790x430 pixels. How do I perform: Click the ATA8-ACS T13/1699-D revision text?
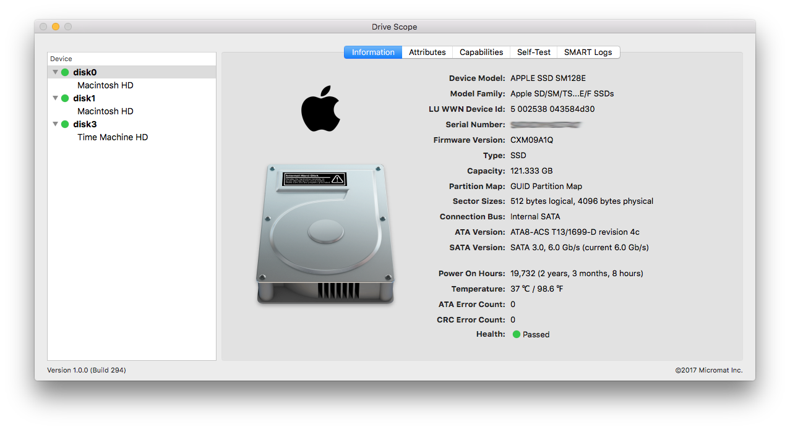tap(575, 232)
